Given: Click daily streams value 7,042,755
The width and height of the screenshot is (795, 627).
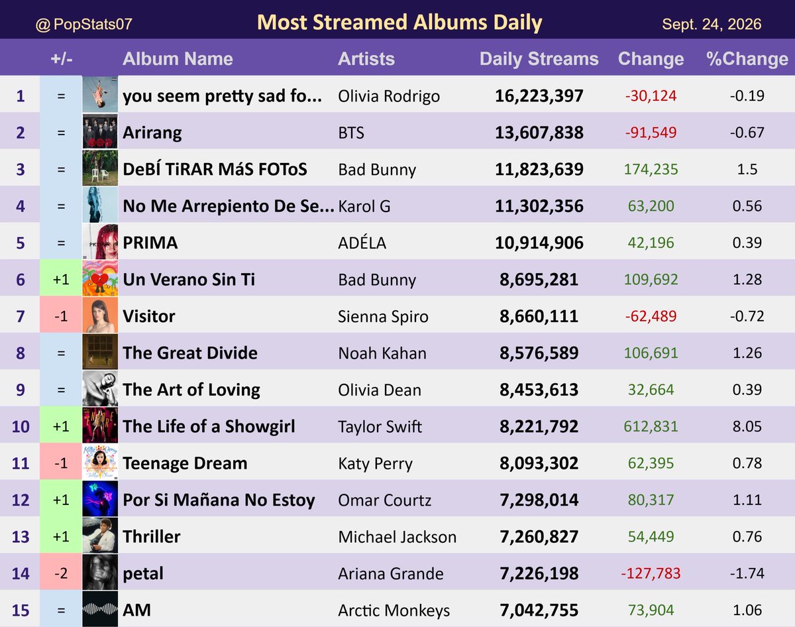Looking at the screenshot, I should [x=539, y=610].
